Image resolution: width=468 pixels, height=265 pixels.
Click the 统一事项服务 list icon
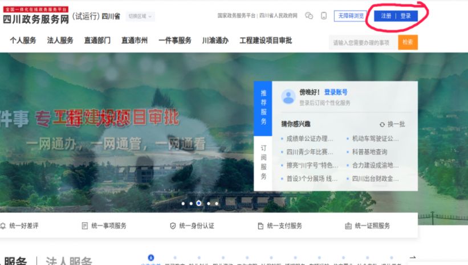click(x=85, y=226)
